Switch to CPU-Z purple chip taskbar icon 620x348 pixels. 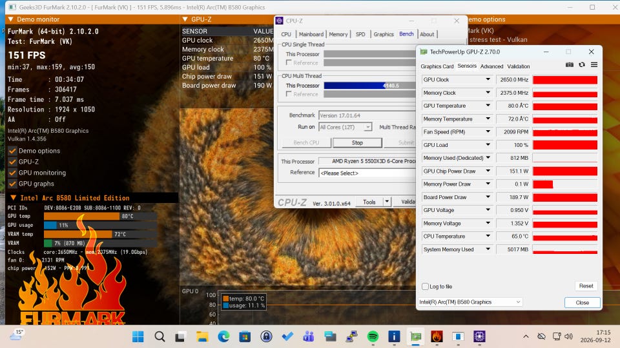point(479,336)
